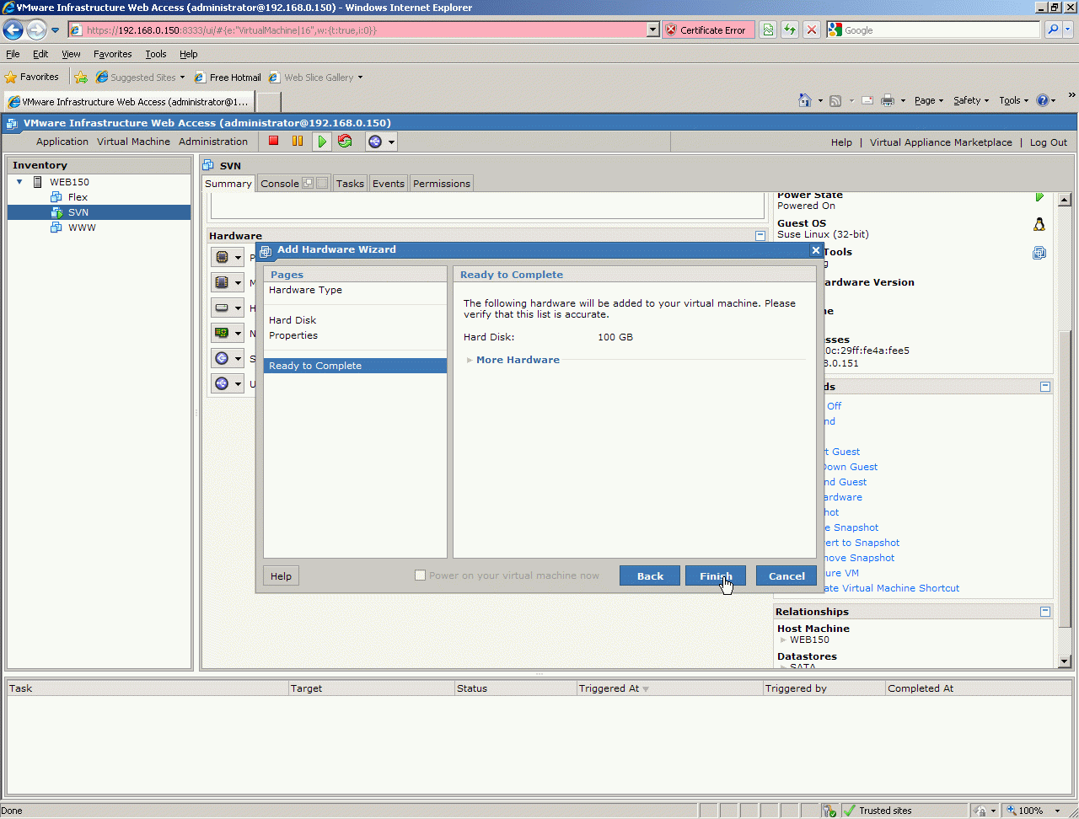Open the Application menu
Screen dimensions: 1079x819
click(x=62, y=142)
